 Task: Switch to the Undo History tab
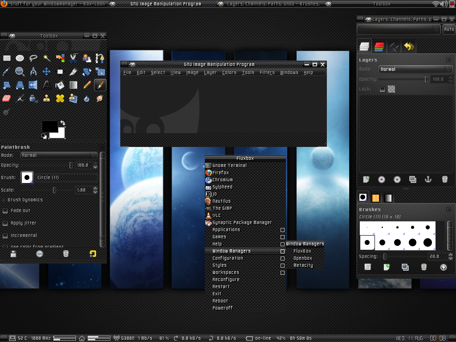[409, 46]
